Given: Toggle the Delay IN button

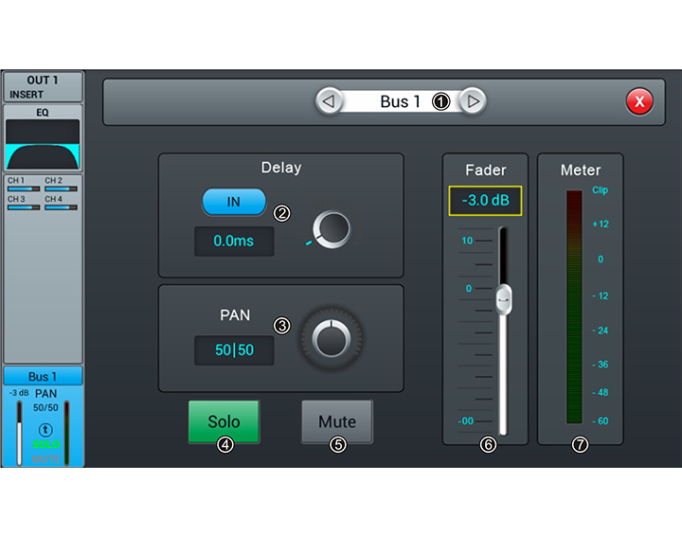Looking at the screenshot, I should [233, 202].
